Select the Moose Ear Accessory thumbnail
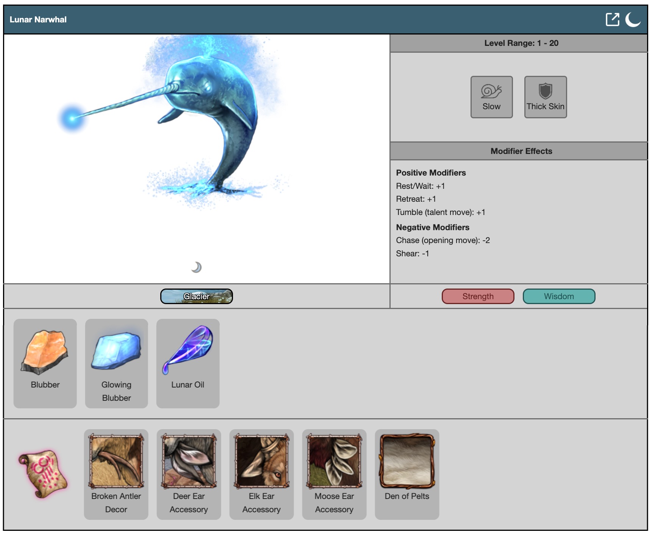 (x=334, y=461)
